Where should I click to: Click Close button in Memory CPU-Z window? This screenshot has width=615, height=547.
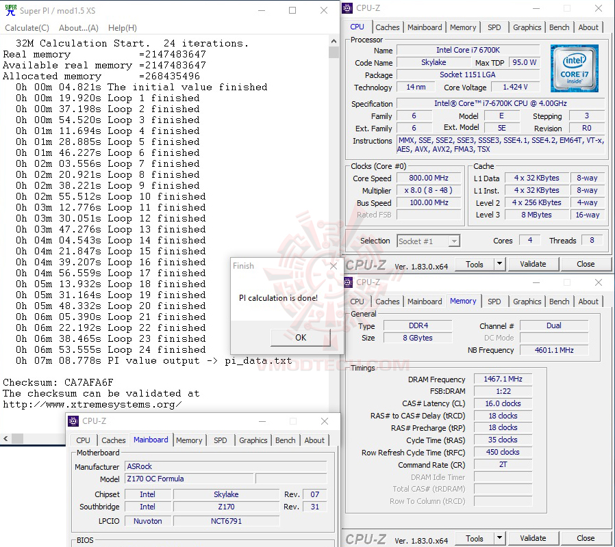[x=585, y=538]
